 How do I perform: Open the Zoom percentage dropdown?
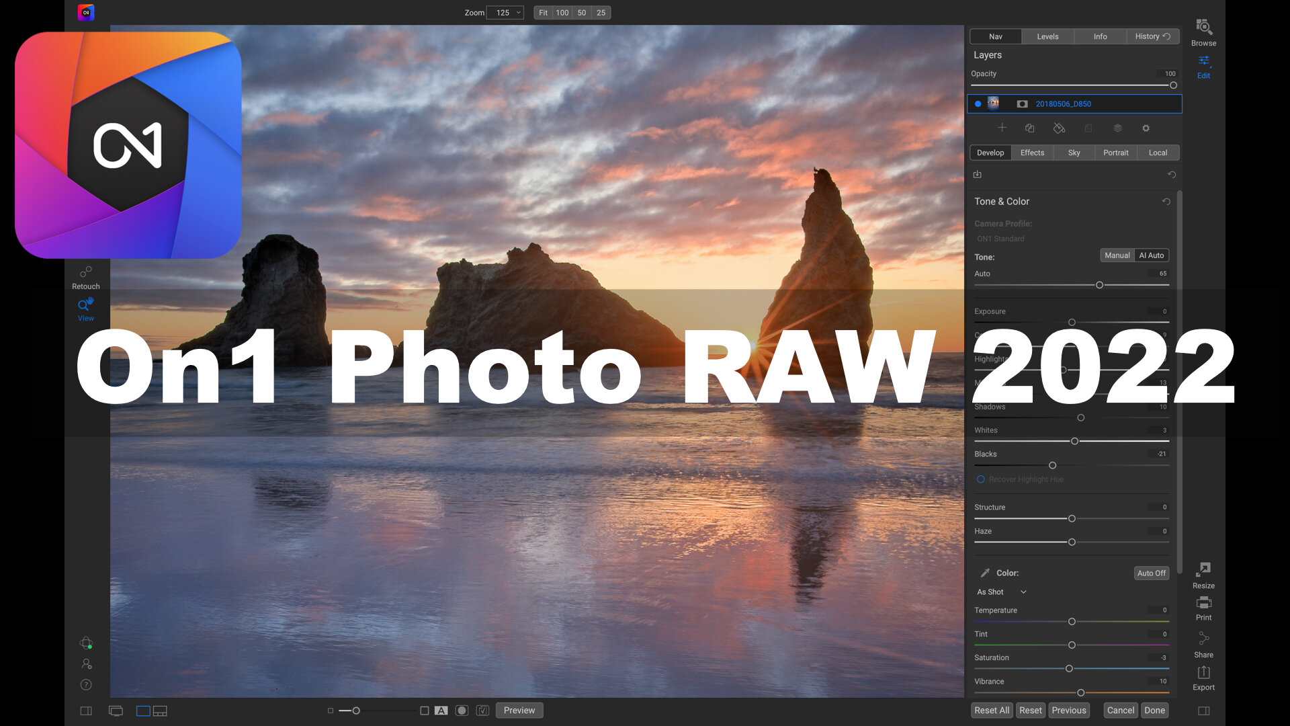pos(505,13)
